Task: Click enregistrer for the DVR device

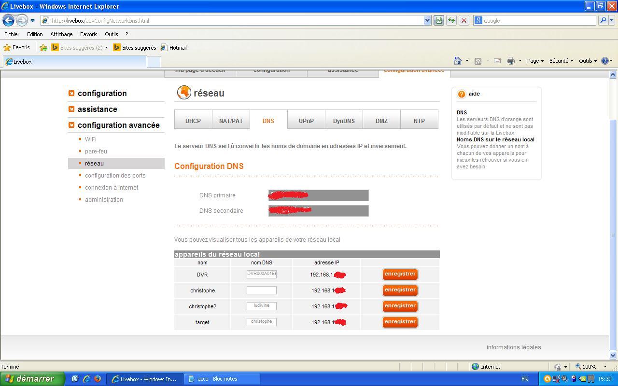Action: click(x=400, y=274)
